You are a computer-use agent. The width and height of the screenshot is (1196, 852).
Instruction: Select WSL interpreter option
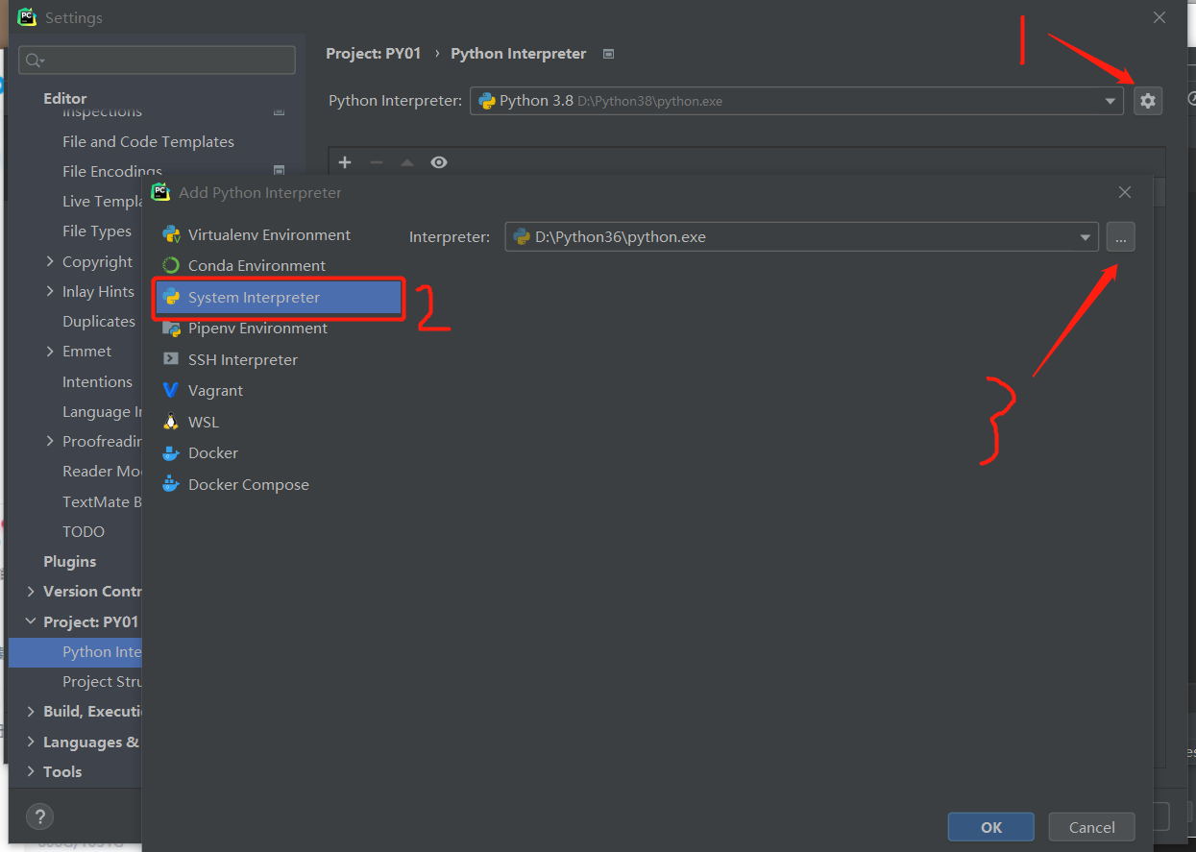click(x=204, y=422)
